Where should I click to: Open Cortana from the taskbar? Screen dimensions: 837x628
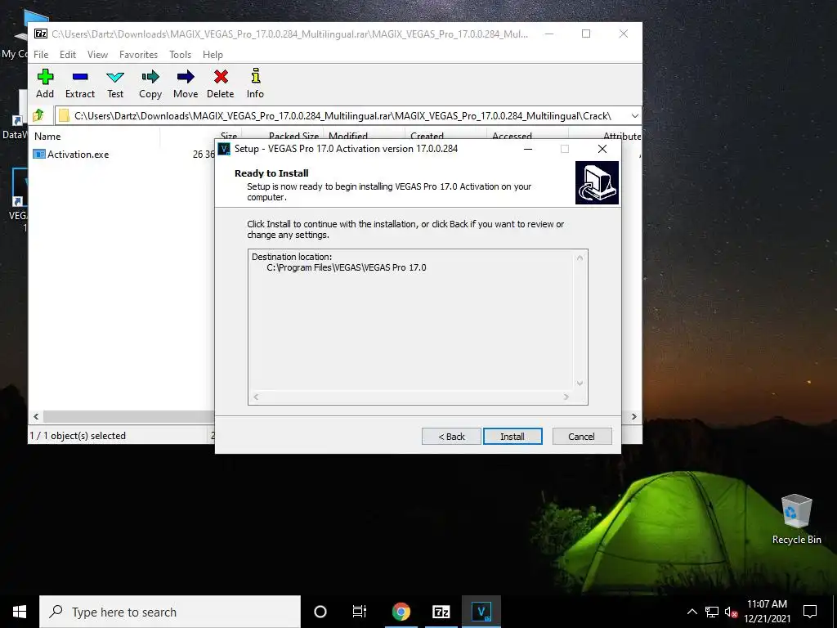(320, 612)
